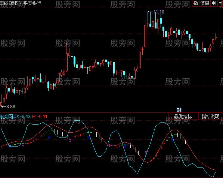Select the leftmost magenta Y signal marker

point(23,145)
